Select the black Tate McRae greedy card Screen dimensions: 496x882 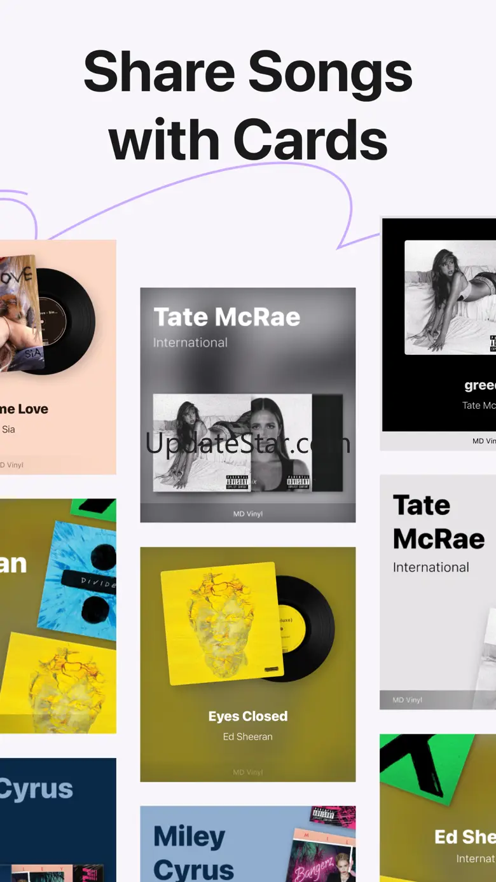[x=439, y=334]
